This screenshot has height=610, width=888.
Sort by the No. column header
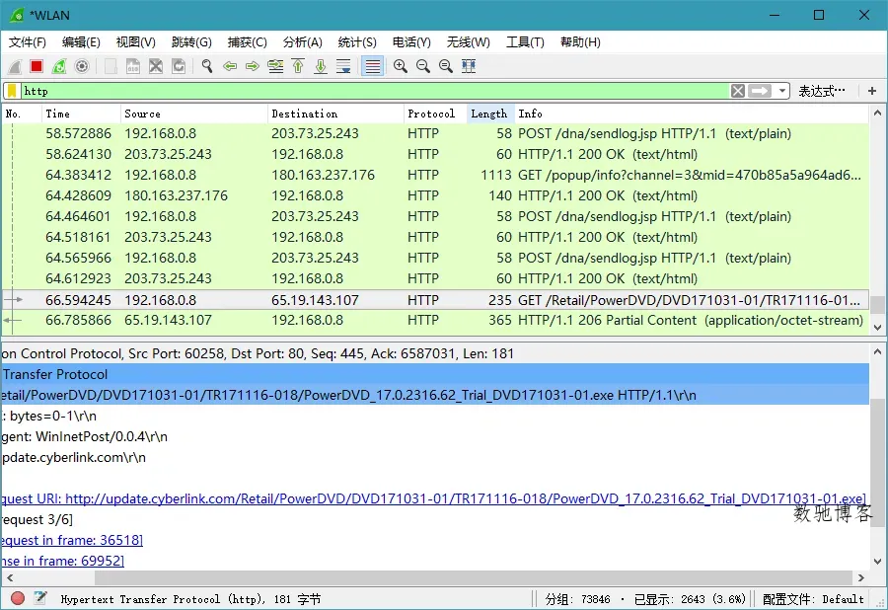pos(22,114)
